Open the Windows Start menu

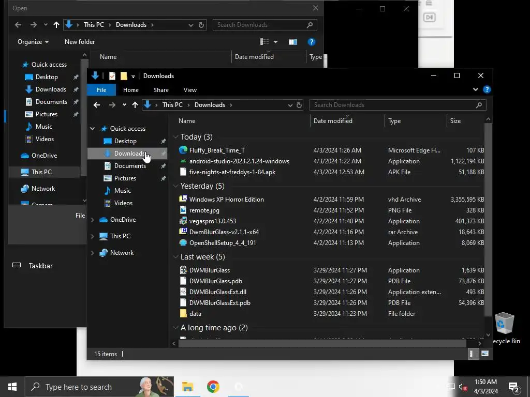click(x=12, y=387)
